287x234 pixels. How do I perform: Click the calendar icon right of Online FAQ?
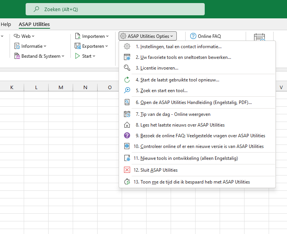[259, 37]
